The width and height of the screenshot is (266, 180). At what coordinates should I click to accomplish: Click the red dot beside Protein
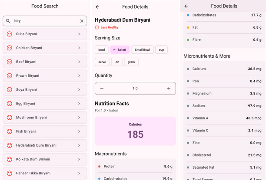[x=100, y=167]
